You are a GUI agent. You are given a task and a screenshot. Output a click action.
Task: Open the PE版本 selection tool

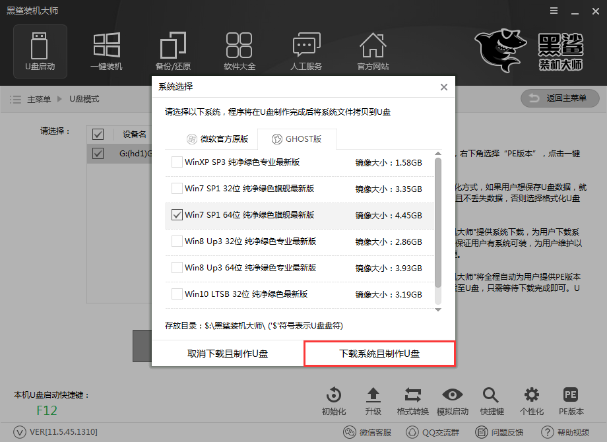coord(570,399)
